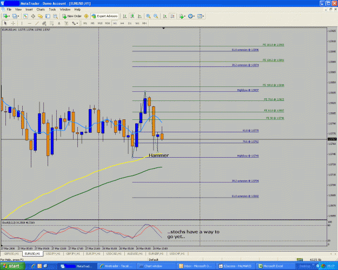This screenshot has height=270, width=338.
Task: Switch to the M15 timeframe
Action: tap(100, 23)
